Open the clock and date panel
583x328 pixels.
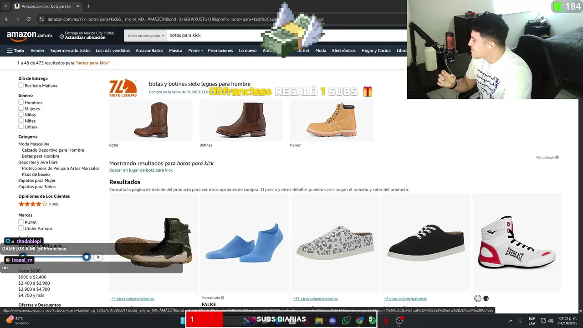(x=568, y=321)
